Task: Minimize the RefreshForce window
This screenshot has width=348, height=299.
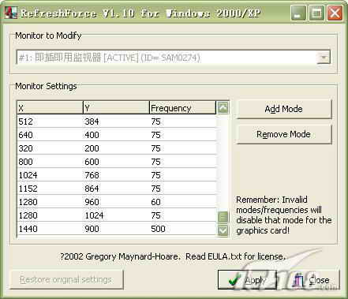Action: [x=298, y=13]
